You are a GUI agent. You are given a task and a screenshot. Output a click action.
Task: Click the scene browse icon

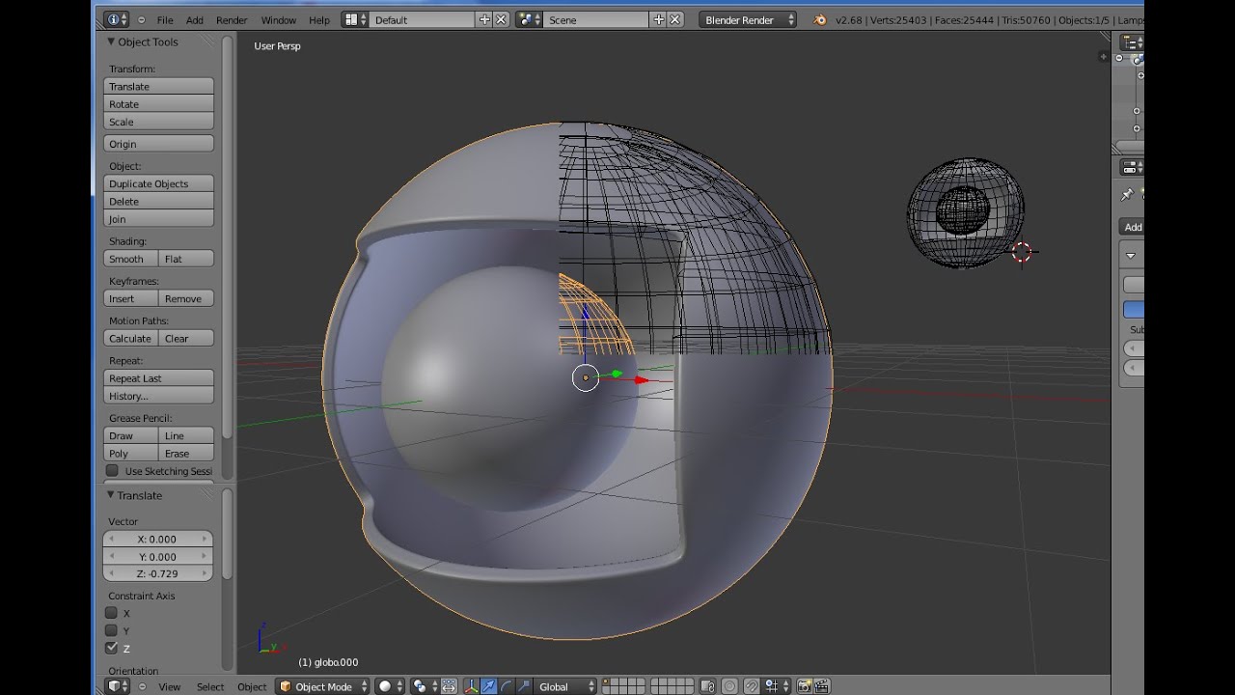click(529, 19)
